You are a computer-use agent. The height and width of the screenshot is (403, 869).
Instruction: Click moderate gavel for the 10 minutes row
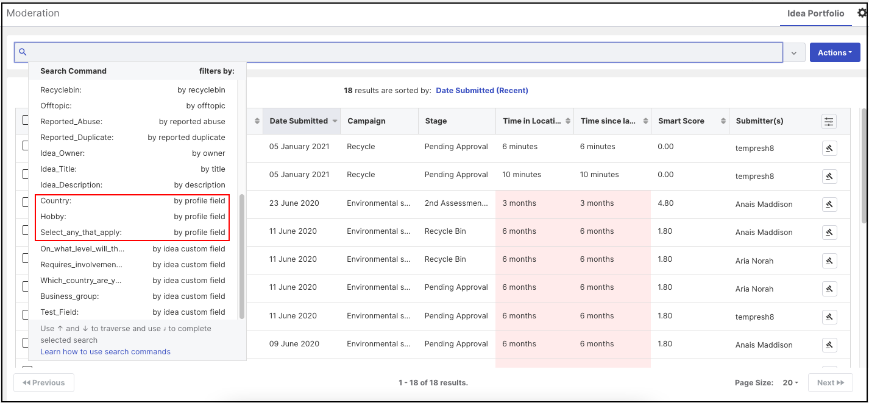pos(829,176)
